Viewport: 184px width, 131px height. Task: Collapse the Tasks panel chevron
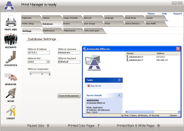(x=119, y=80)
